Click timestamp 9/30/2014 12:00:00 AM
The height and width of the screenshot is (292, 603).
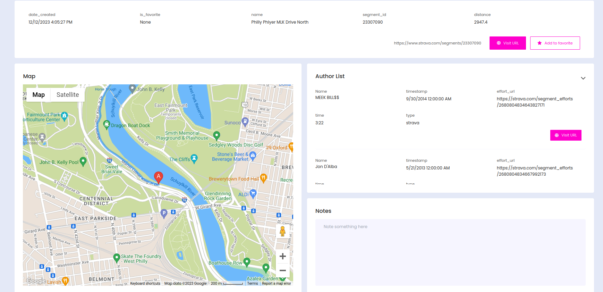pyautogui.click(x=429, y=99)
